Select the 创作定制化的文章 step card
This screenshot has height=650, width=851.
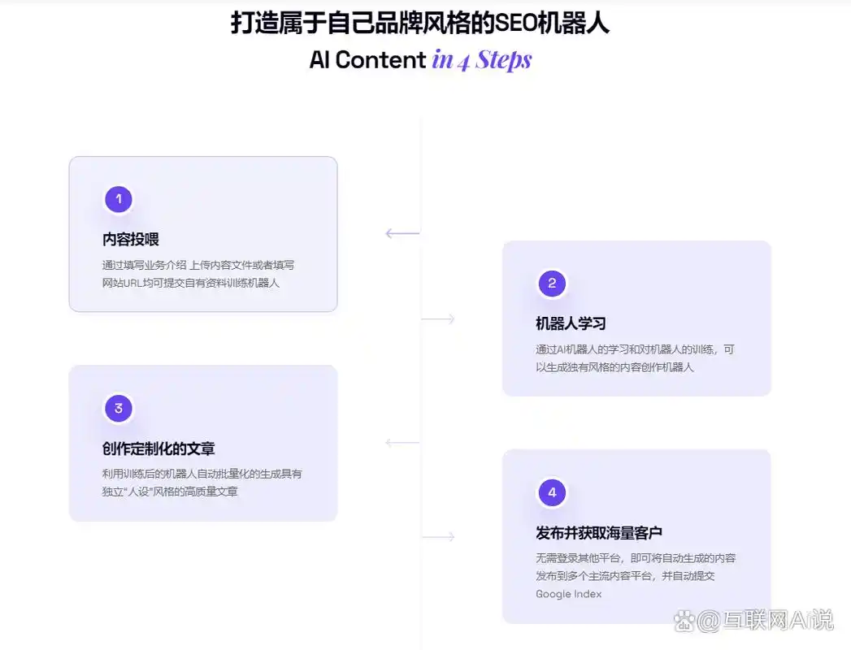(x=203, y=443)
